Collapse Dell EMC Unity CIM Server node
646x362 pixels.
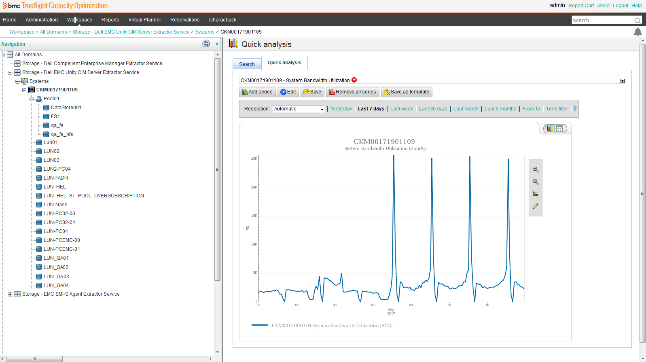[10, 73]
